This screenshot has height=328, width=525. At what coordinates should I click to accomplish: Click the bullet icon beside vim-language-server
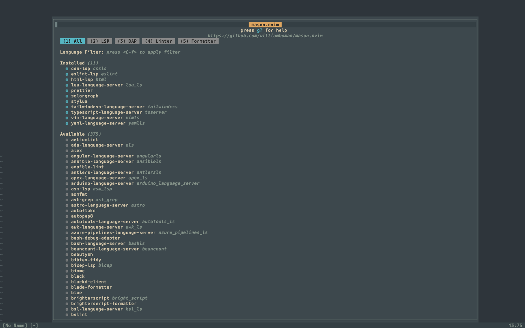coord(67,118)
